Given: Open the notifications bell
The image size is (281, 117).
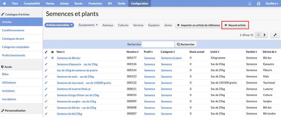Looking at the screenshot, I should click(x=250, y=4).
